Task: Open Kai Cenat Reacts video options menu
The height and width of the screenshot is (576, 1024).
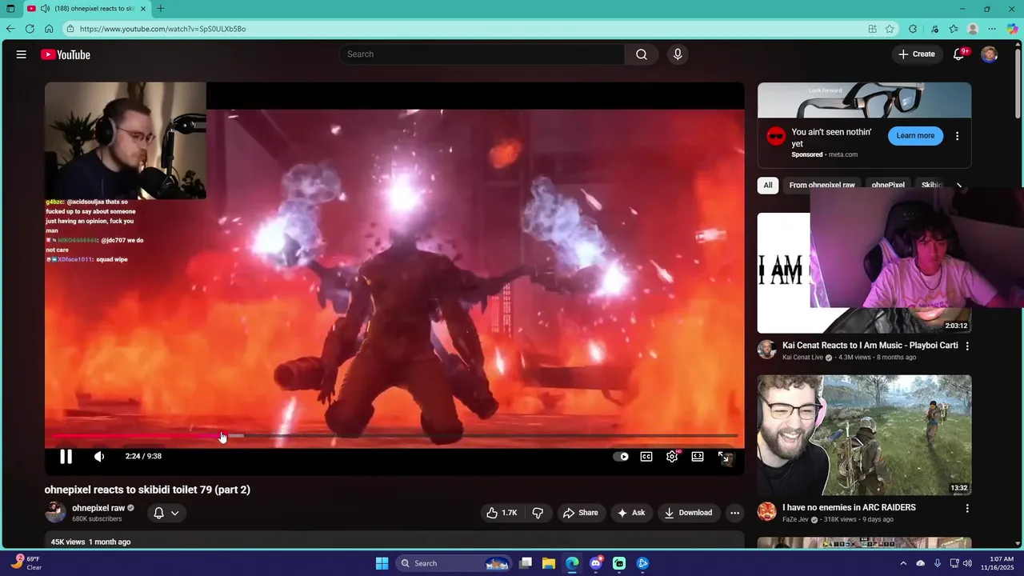Action: (967, 346)
